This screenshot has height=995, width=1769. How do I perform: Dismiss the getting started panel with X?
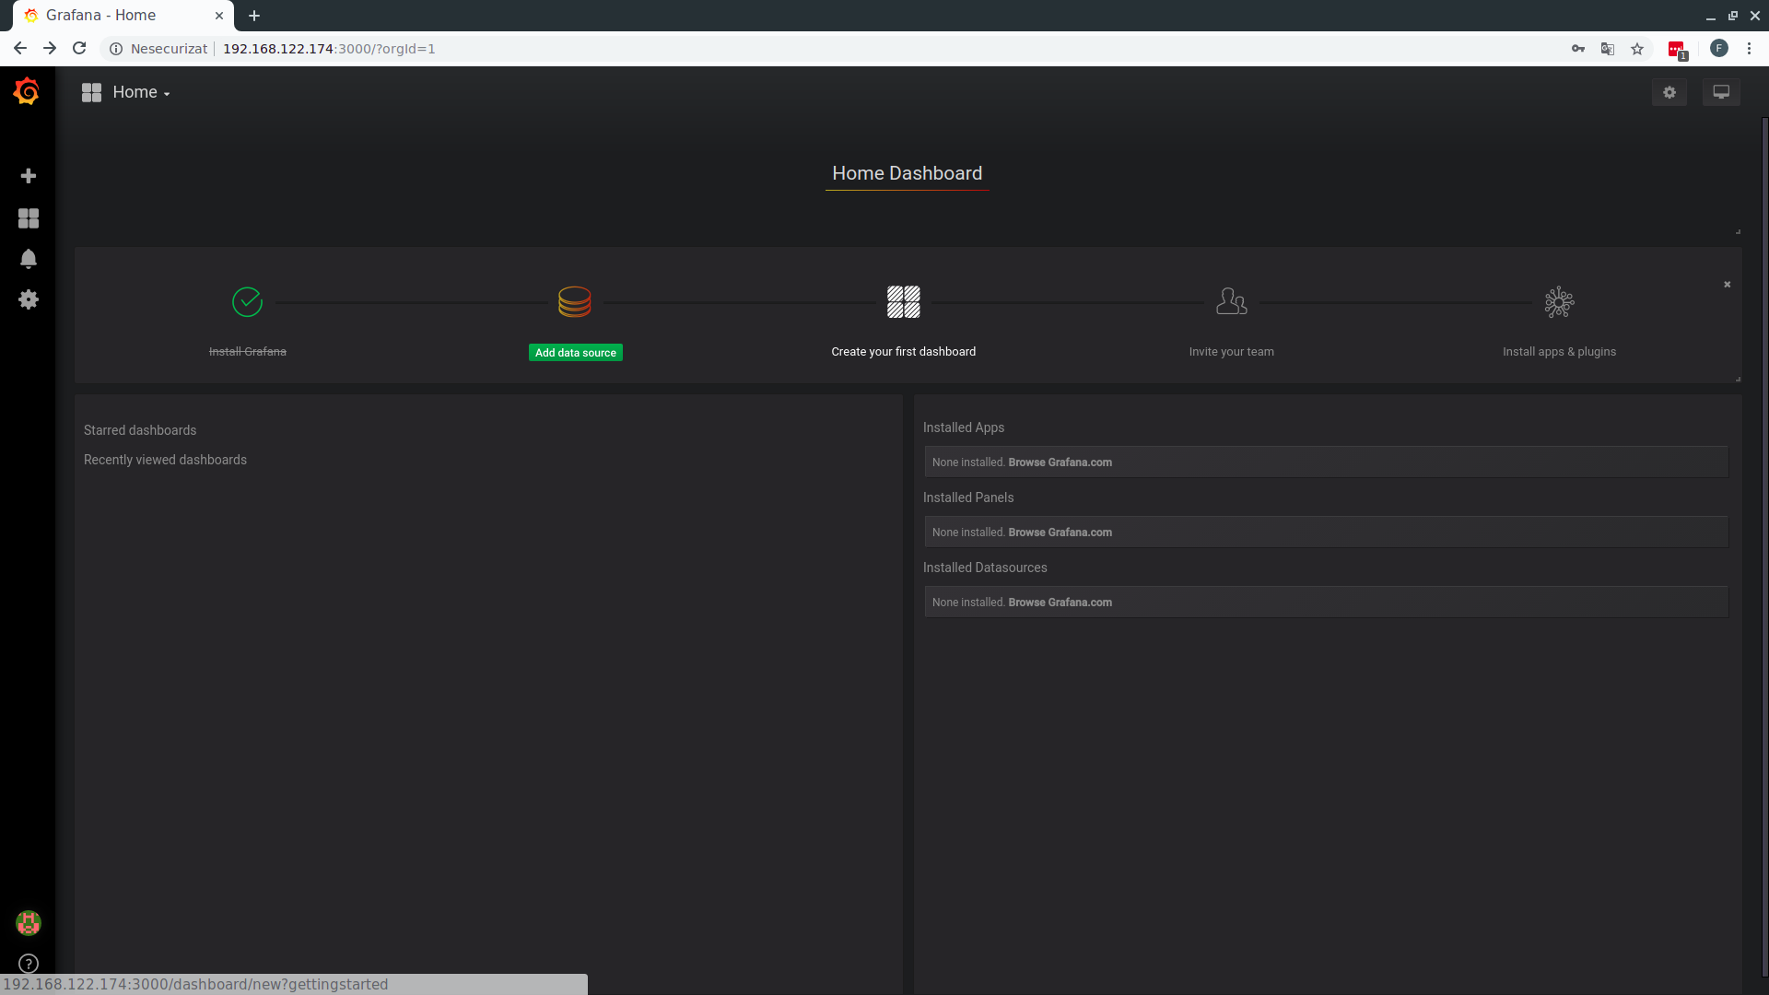[1728, 285]
